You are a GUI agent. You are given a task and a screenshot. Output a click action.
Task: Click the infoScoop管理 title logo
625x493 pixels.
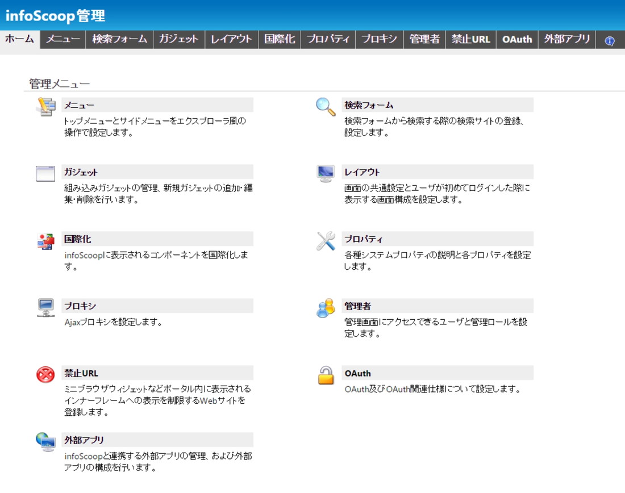tap(55, 15)
